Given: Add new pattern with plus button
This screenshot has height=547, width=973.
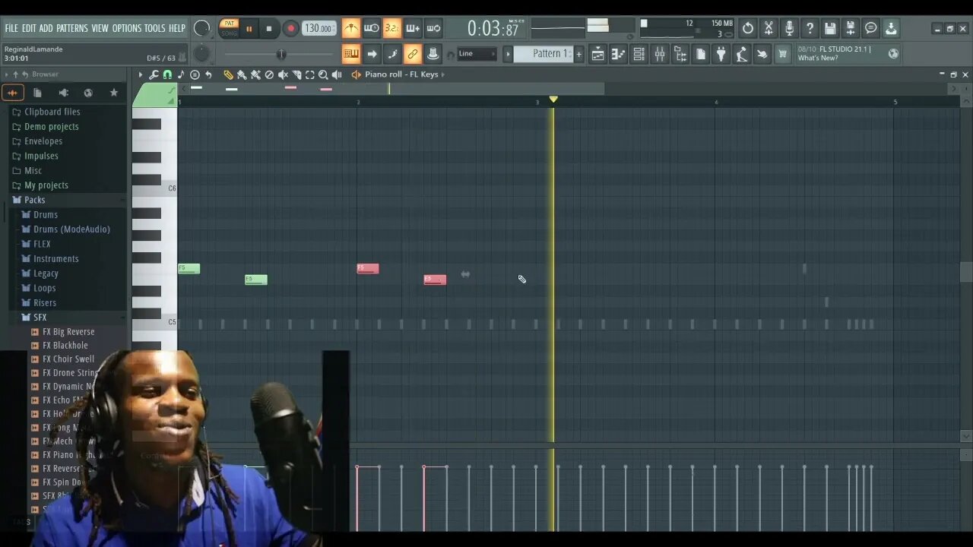Looking at the screenshot, I should 578,54.
